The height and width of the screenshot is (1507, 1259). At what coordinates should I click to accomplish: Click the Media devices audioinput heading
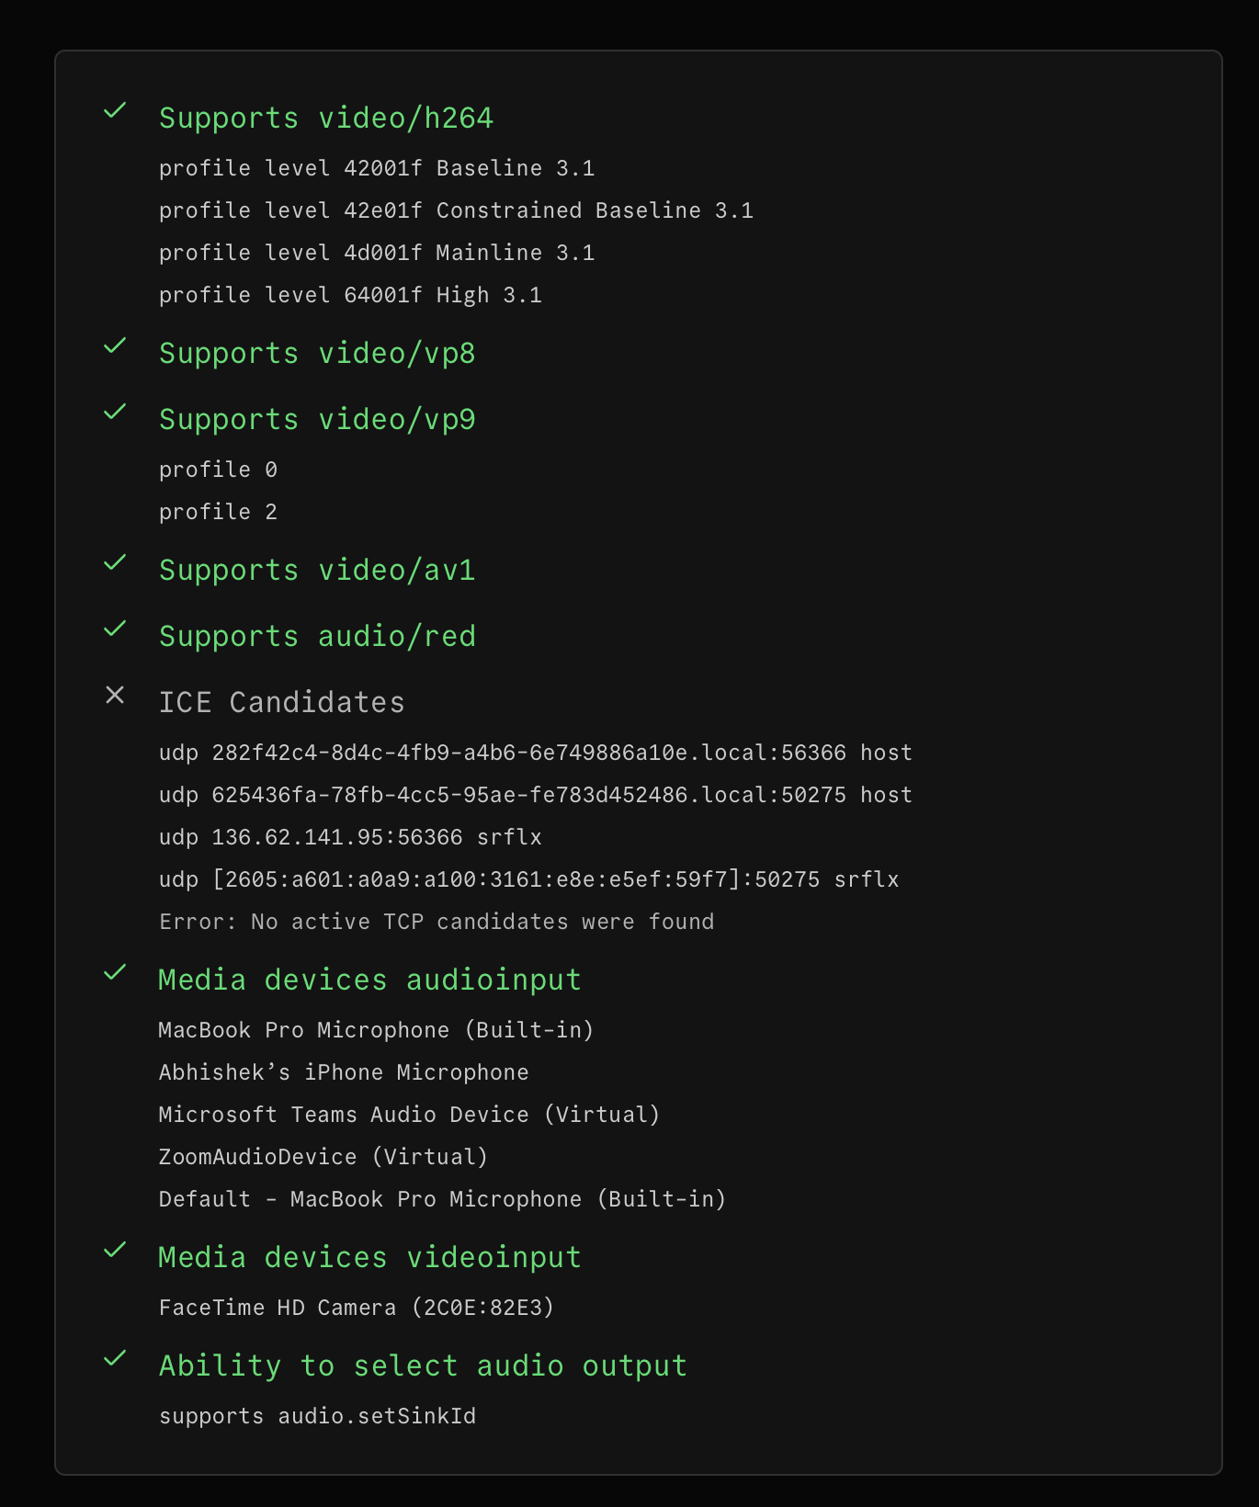(x=369, y=980)
